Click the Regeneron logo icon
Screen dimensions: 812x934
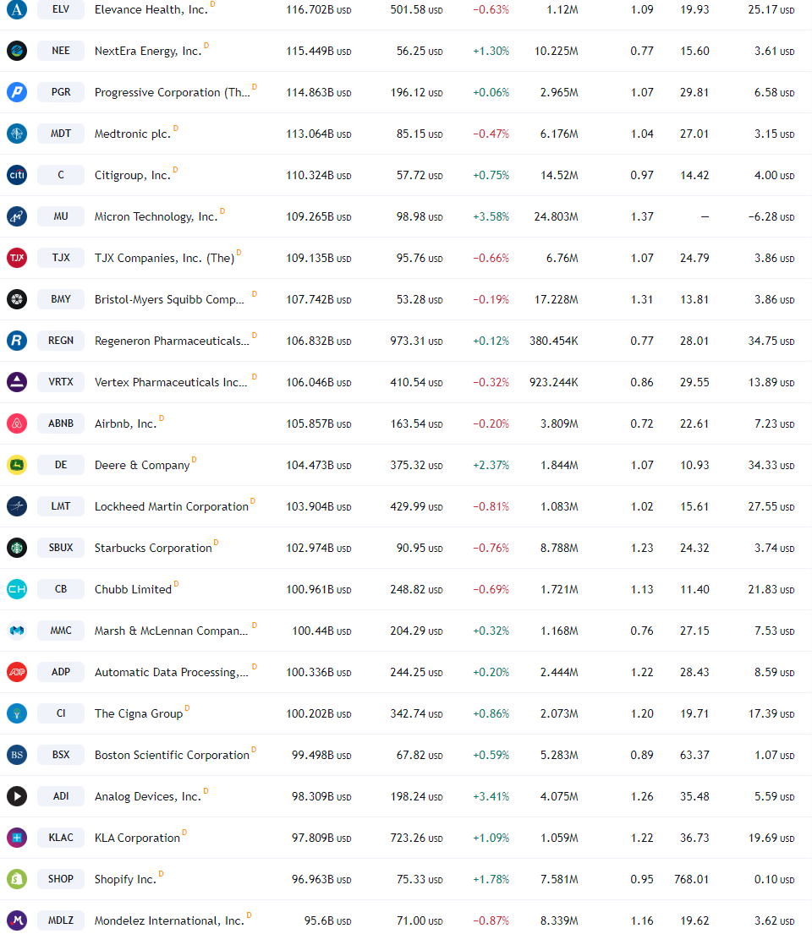17,340
